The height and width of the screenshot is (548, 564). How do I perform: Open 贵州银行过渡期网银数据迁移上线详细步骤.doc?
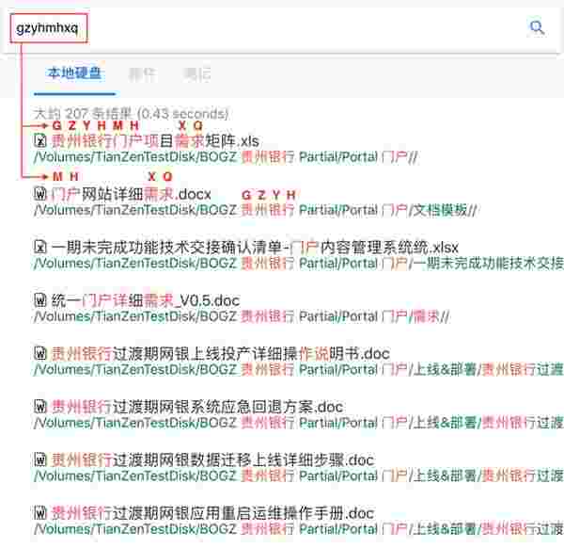(212, 460)
